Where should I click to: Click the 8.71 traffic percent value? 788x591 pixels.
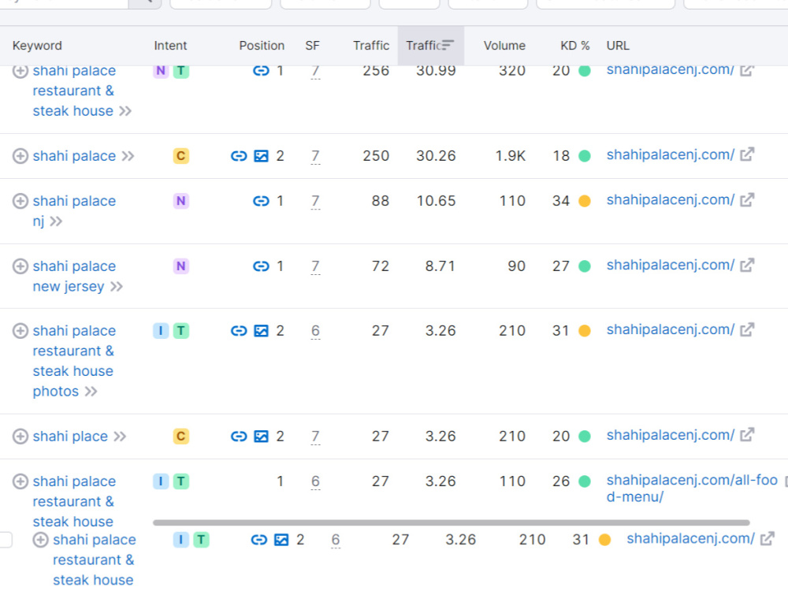440,266
